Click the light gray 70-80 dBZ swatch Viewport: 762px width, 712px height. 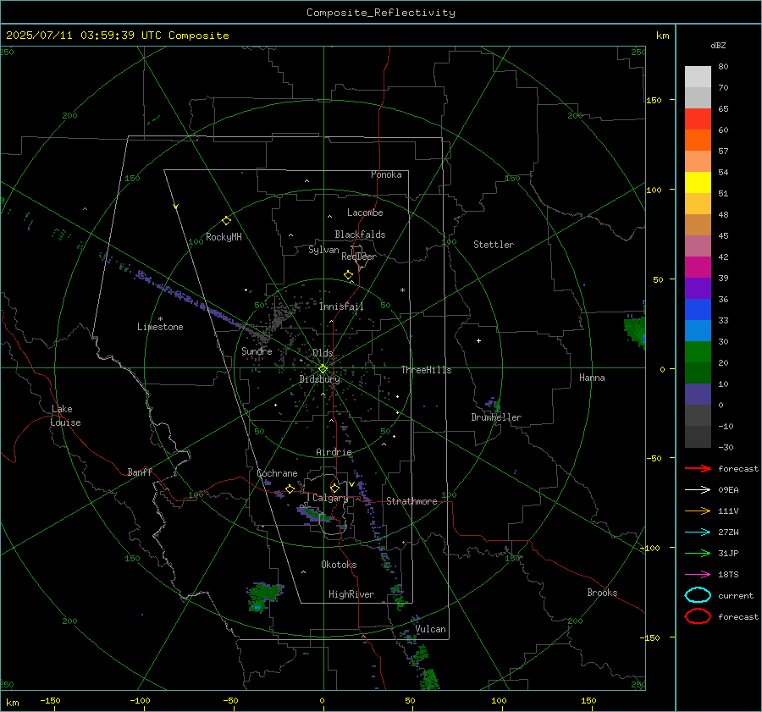698,77
